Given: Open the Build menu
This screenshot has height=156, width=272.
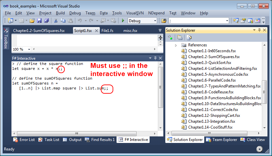Looking at the screenshot, I should pyautogui.click(x=60, y=13).
